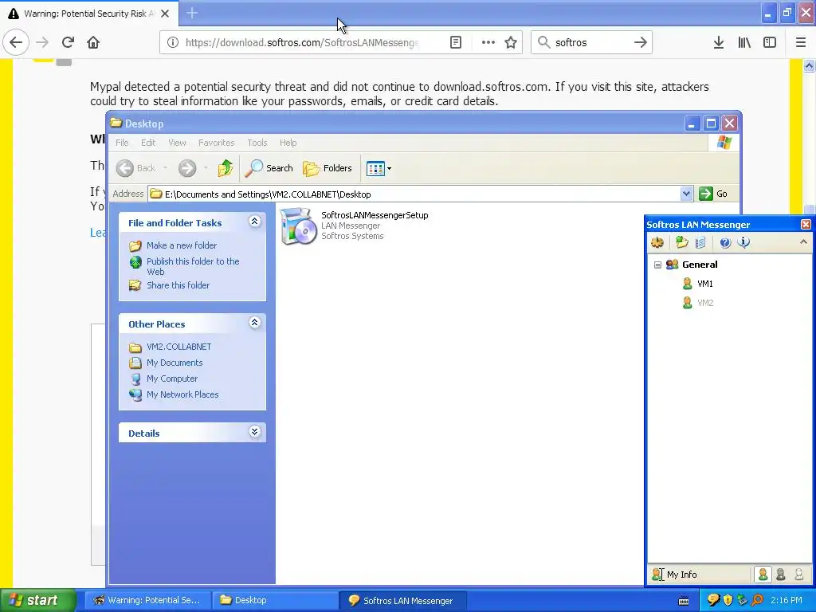
Task: Select the SoftrosLANMessengerSetup file icon
Action: [298, 226]
